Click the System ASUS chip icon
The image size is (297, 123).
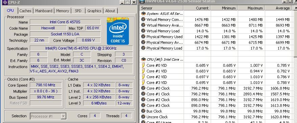pos(143,13)
